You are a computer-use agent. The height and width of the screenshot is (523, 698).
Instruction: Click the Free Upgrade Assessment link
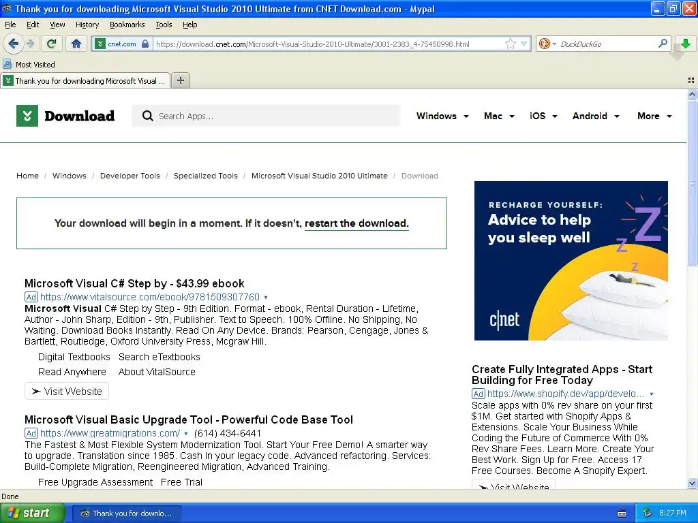[95, 482]
